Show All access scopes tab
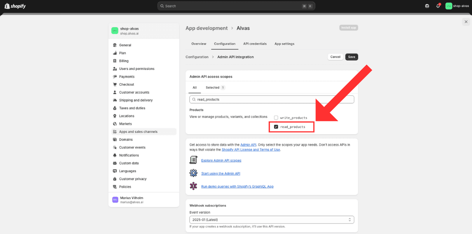 195,88
